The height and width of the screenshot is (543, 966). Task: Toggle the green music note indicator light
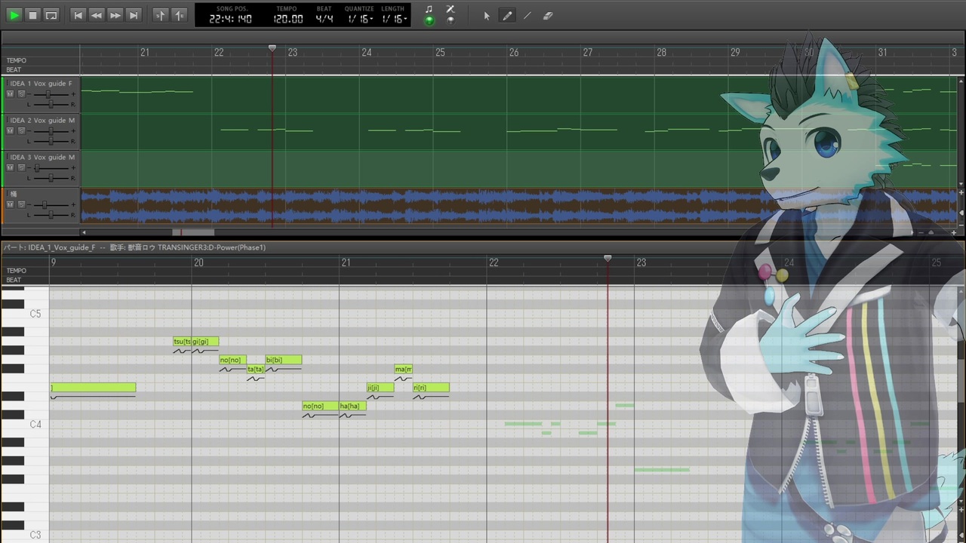(429, 20)
